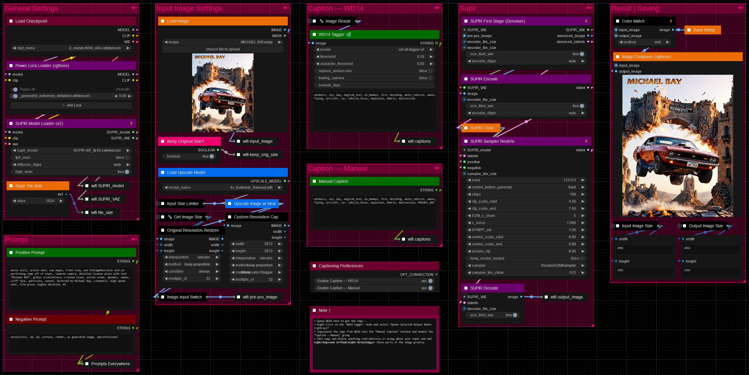Click the Caption — Manual group pin icon
The height and width of the screenshot is (375, 749).
point(437,168)
